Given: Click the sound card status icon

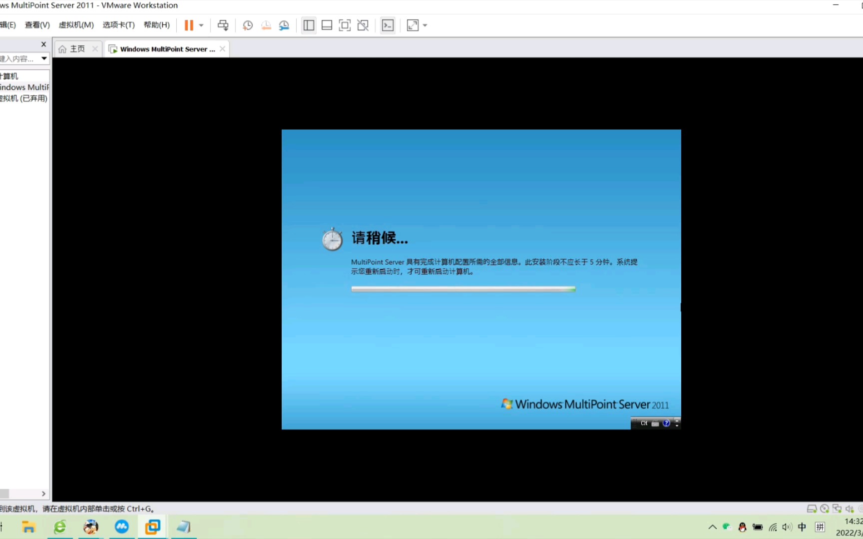Looking at the screenshot, I should tap(850, 509).
